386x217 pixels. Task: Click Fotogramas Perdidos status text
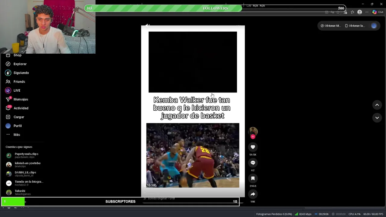click(x=274, y=214)
